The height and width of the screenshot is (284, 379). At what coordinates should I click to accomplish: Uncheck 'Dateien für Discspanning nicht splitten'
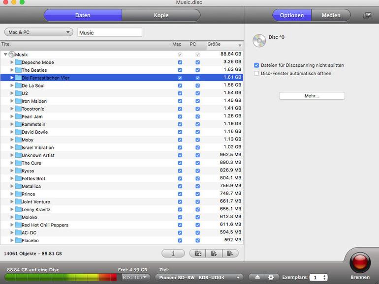(x=256, y=65)
